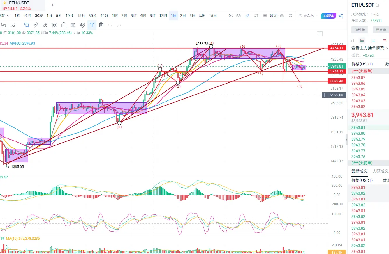This screenshot has width=389, height=254.
Task: Toggle the highlighted filter funnel tool
Action: (x=92, y=25)
